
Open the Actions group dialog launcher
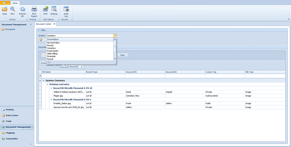tap(27, 20)
